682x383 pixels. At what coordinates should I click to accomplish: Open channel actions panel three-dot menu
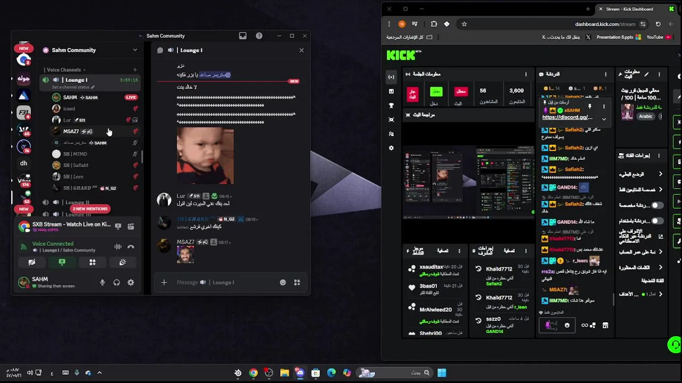(x=659, y=156)
